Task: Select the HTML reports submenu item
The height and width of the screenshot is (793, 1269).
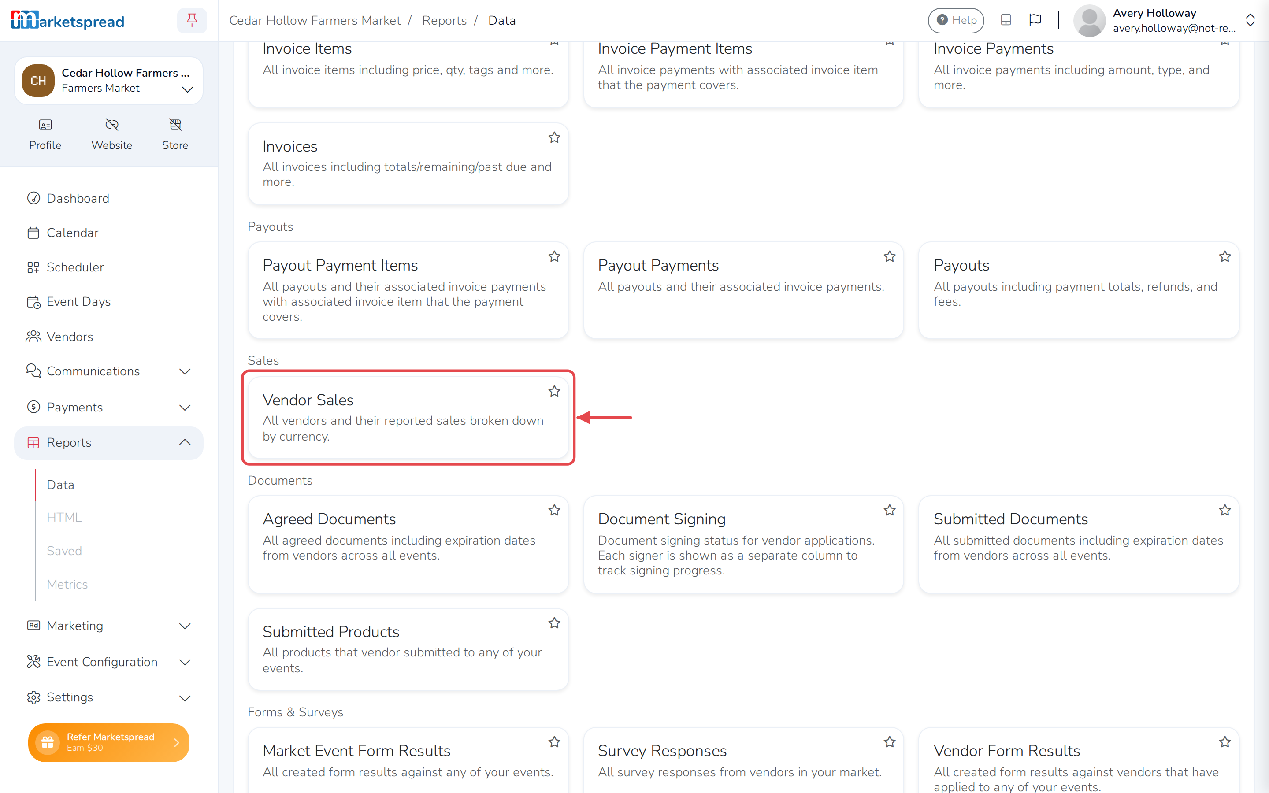Action: click(x=64, y=518)
